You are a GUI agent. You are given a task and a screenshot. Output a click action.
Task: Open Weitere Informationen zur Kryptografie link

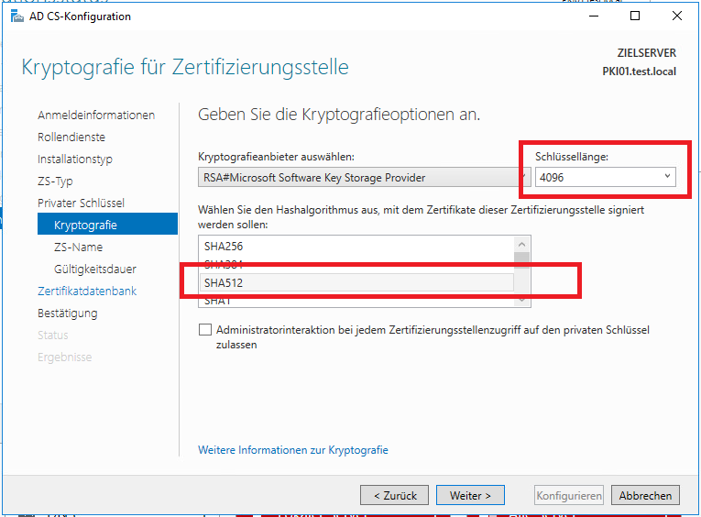tap(293, 450)
